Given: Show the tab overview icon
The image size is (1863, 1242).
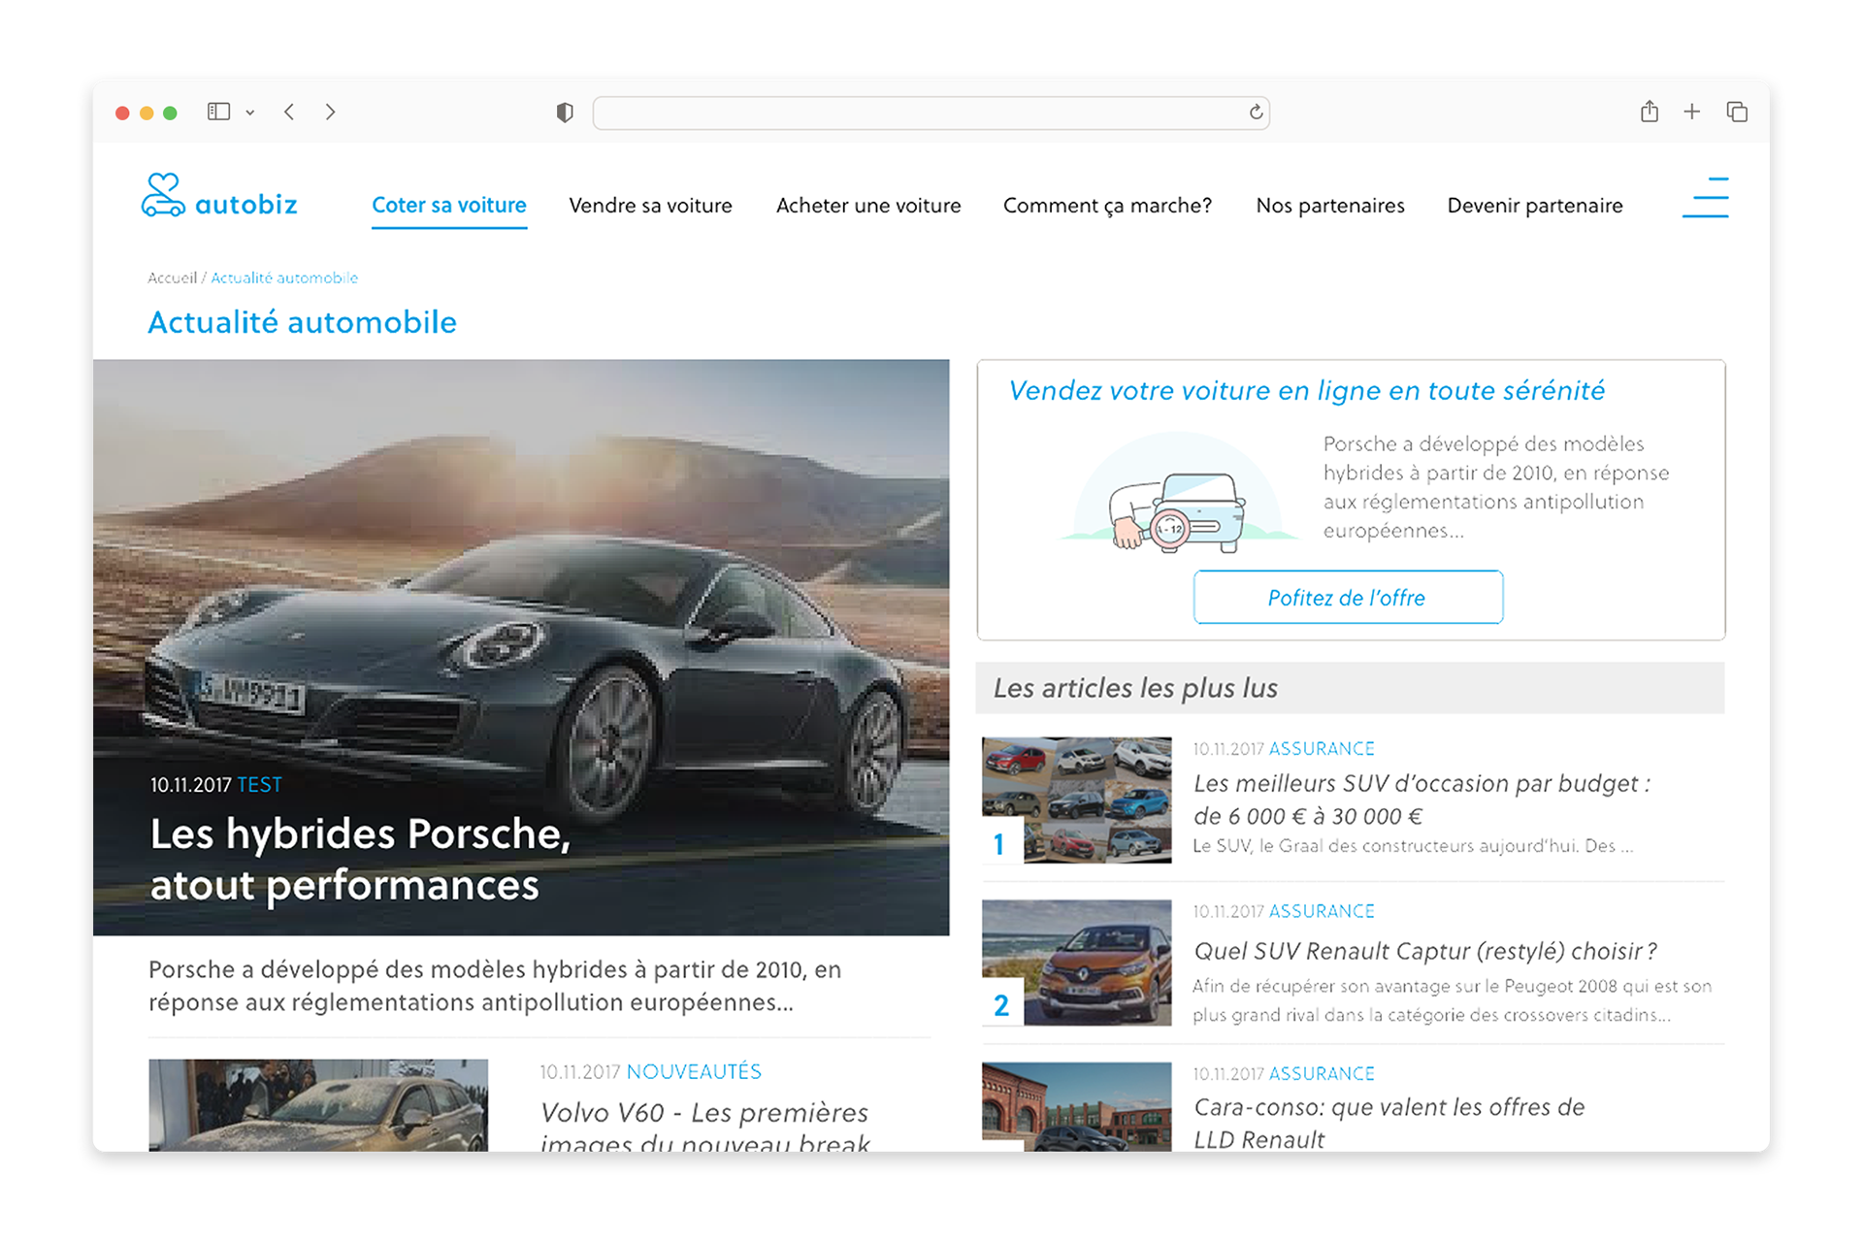Looking at the screenshot, I should 1736,112.
